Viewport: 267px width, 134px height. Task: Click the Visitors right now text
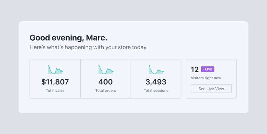coord(206,78)
